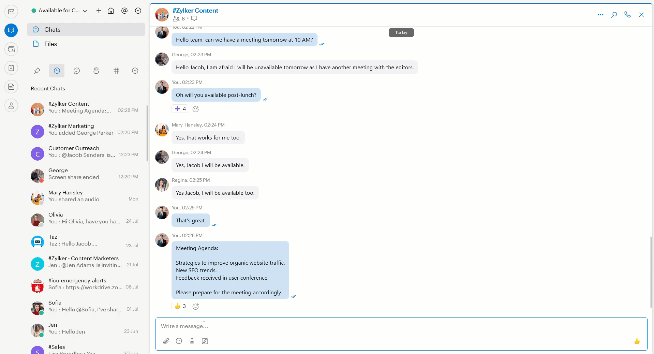The height and width of the screenshot is (354, 654).
Task: Open search in the chat header
Action: point(614,15)
